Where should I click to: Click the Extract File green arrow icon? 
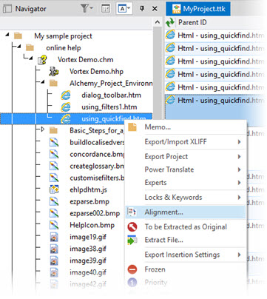click(132, 240)
